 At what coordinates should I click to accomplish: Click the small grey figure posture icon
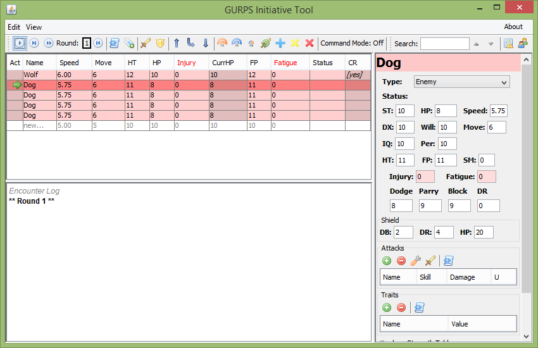tap(251, 44)
